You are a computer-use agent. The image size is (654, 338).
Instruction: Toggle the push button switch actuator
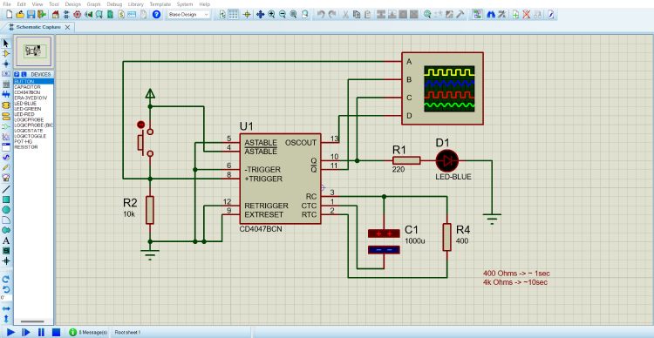pyautogui.click(x=140, y=125)
